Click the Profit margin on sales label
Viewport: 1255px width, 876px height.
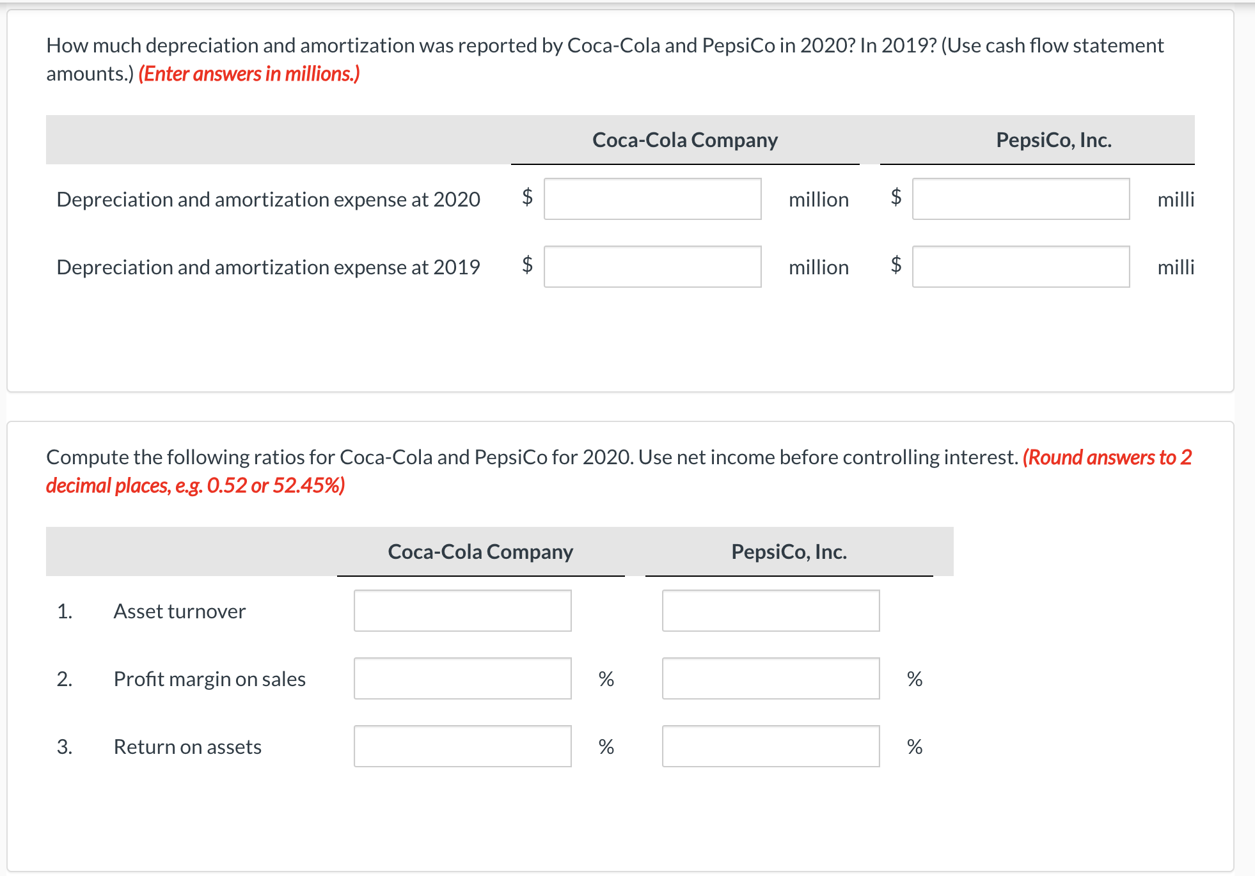(x=210, y=678)
